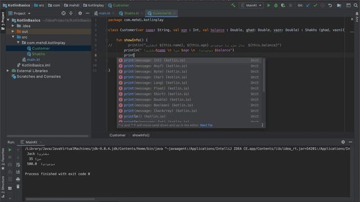Click the completion popup scrollbar

click(264, 75)
